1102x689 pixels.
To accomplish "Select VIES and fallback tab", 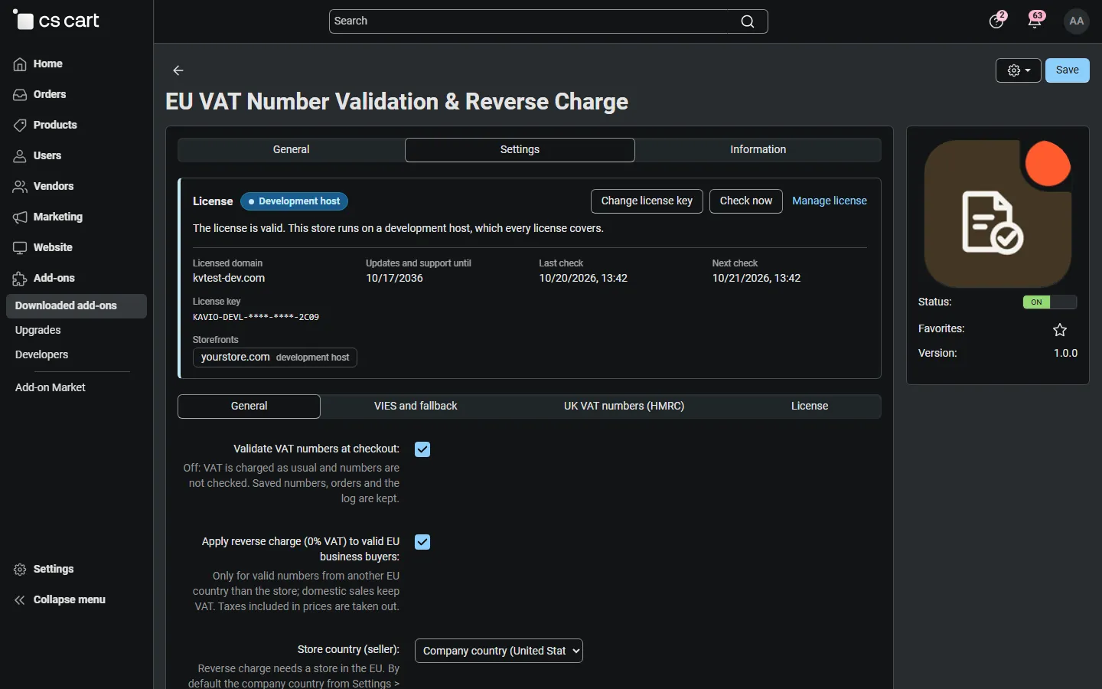I will [416, 407].
